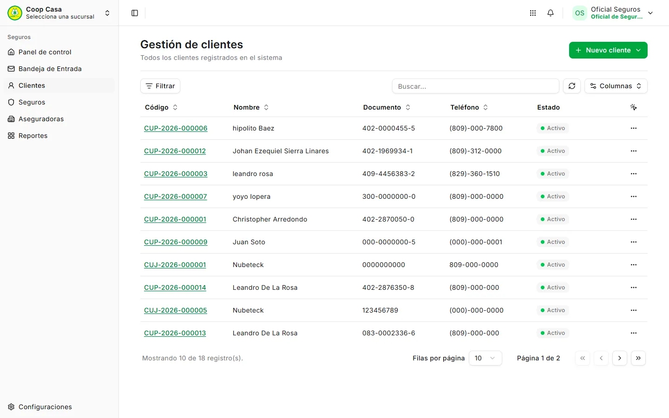
Task: Open client CUP-2026-000001
Action: 175,219
